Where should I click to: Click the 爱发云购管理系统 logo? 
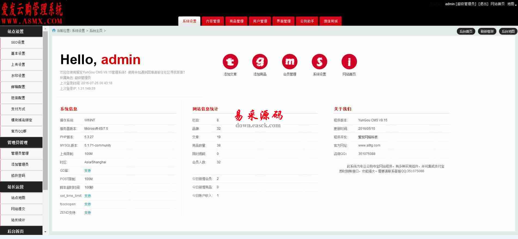(x=32, y=13)
